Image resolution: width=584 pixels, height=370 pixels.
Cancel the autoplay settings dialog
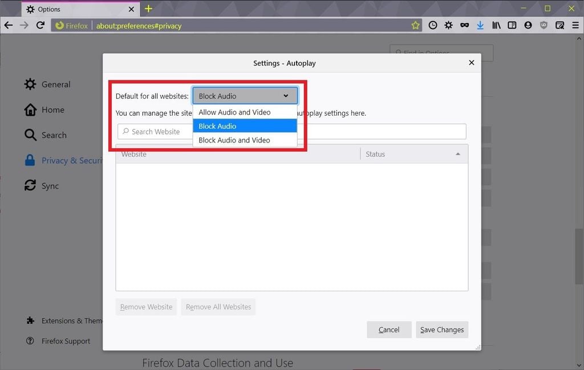click(x=389, y=330)
